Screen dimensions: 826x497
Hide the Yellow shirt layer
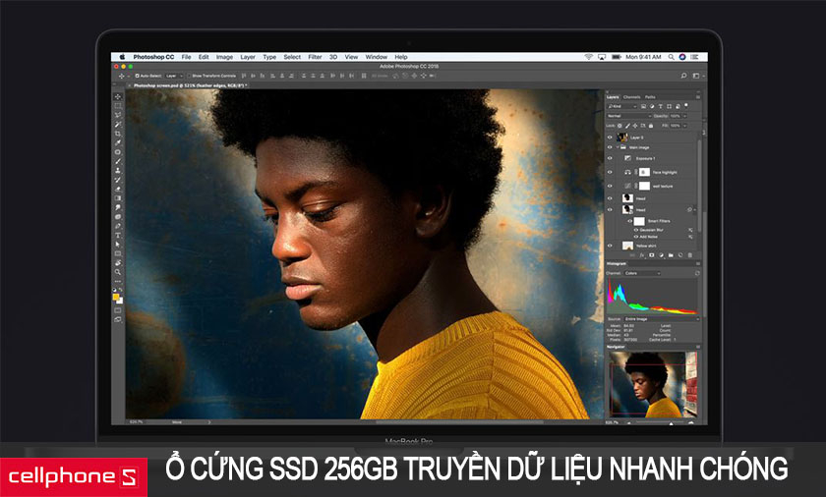tap(610, 246)
